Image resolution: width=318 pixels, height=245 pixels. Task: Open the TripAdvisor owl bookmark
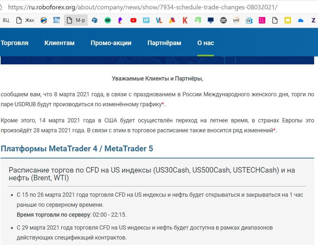click(x=108, y=20)
